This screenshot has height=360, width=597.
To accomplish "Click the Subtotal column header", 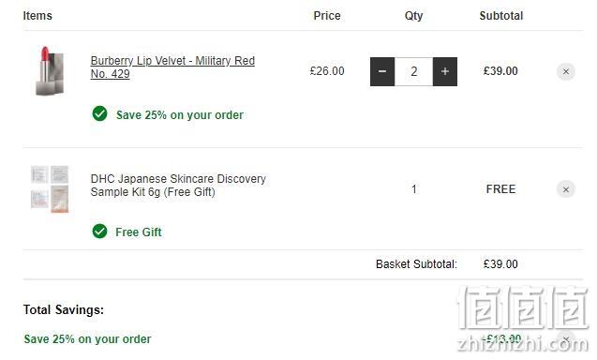I will (501, 16).
